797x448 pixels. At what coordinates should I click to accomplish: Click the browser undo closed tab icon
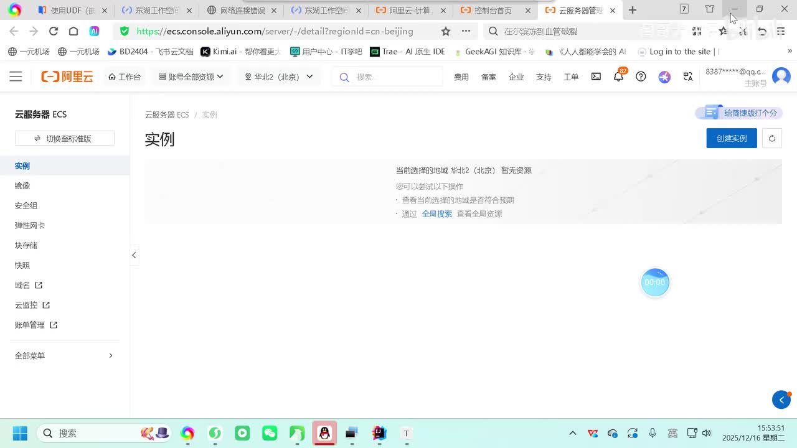click(x=762, y=31)
